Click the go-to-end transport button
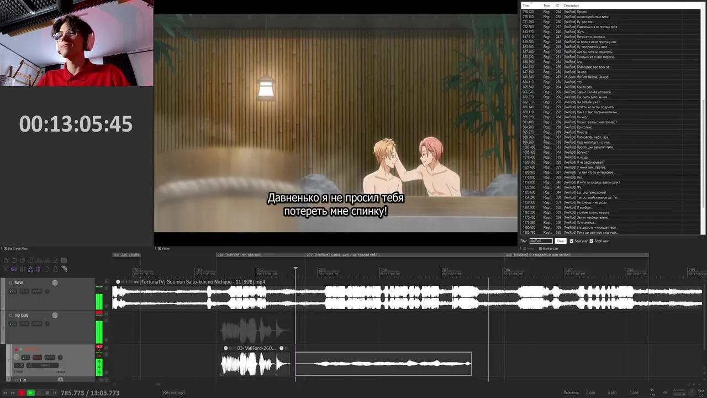The image size is (707, 398). pos(13,393)
